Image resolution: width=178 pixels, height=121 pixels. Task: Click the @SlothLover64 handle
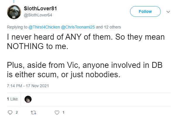coord(38,15)
